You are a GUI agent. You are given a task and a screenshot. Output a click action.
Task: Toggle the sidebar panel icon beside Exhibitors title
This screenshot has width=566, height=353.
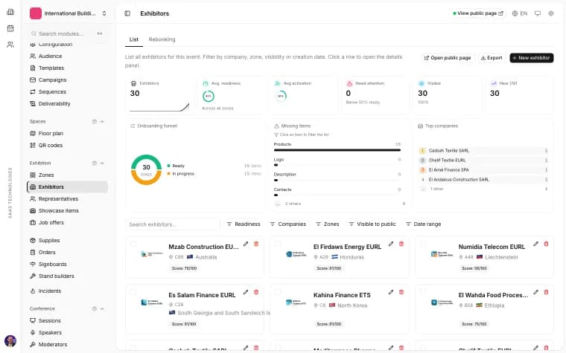127,13
